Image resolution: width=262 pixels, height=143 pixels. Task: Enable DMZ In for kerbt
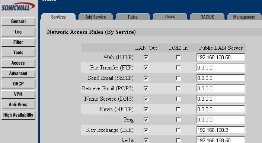point(178,140)
